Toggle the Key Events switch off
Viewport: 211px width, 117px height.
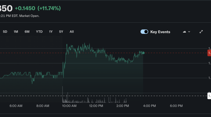(144, 32)
